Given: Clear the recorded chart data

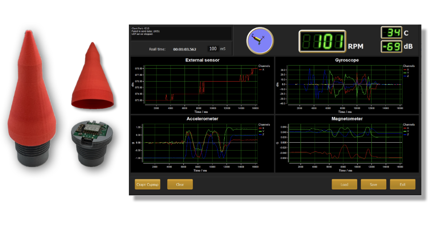Looking at the screenshot, I should point(180,184).
